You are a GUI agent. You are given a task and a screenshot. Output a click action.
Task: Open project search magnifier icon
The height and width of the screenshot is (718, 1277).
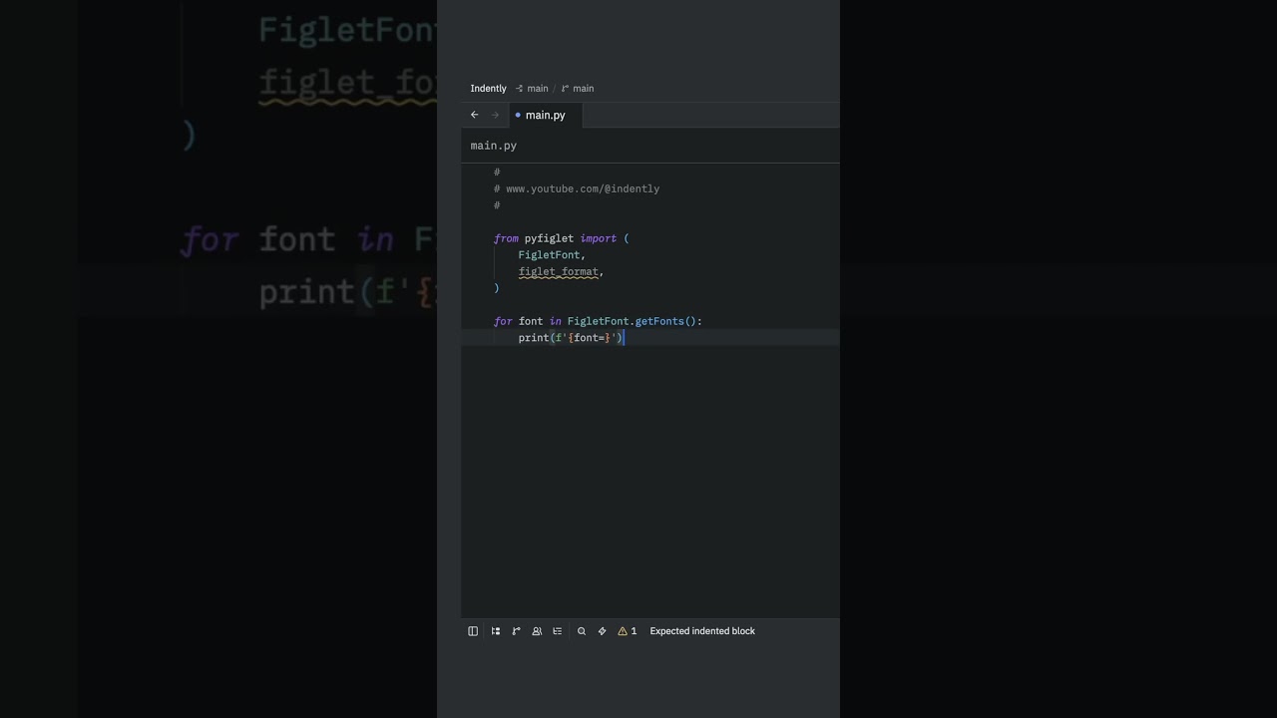pyautogui.click(x=582, y=631)
